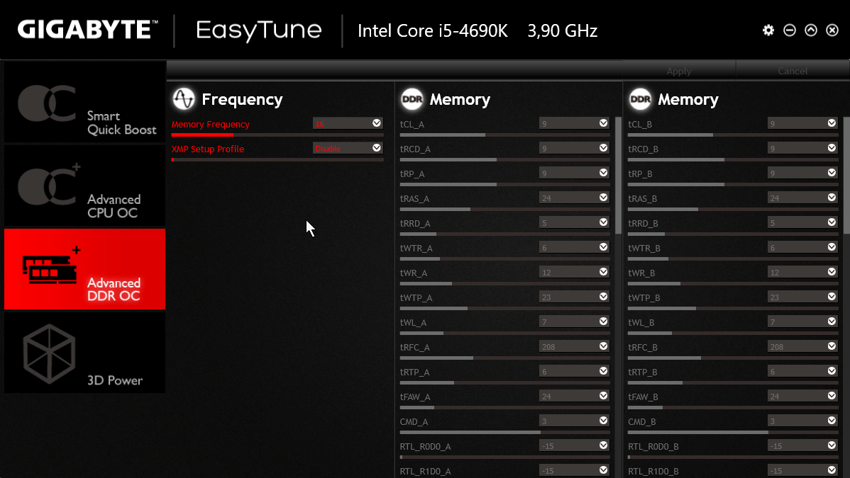Viewport: 850px width, 478px height.
Task: Expand the tRTP_A dropdown
Action: [574, 371]
